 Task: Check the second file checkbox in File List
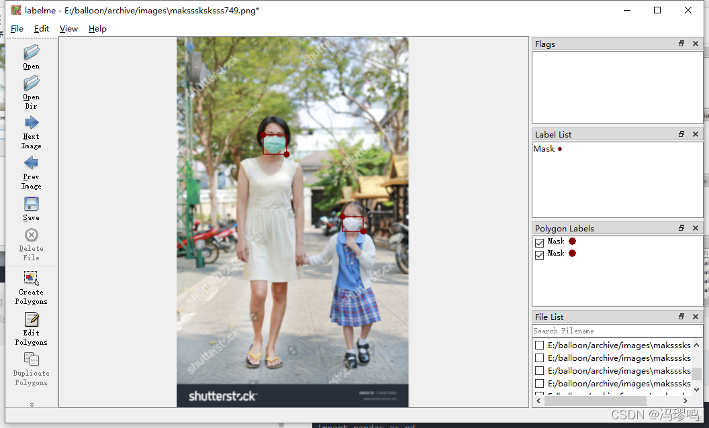tap(539, 358)
